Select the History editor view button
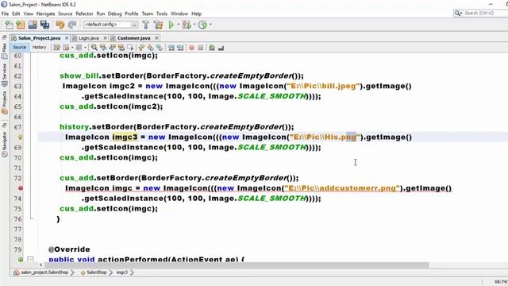The height and width of the screenshot is (286, 508). click(x=39, y=48)
